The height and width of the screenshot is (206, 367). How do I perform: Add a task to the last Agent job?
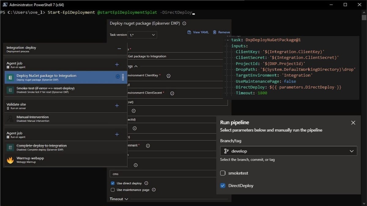117,134
